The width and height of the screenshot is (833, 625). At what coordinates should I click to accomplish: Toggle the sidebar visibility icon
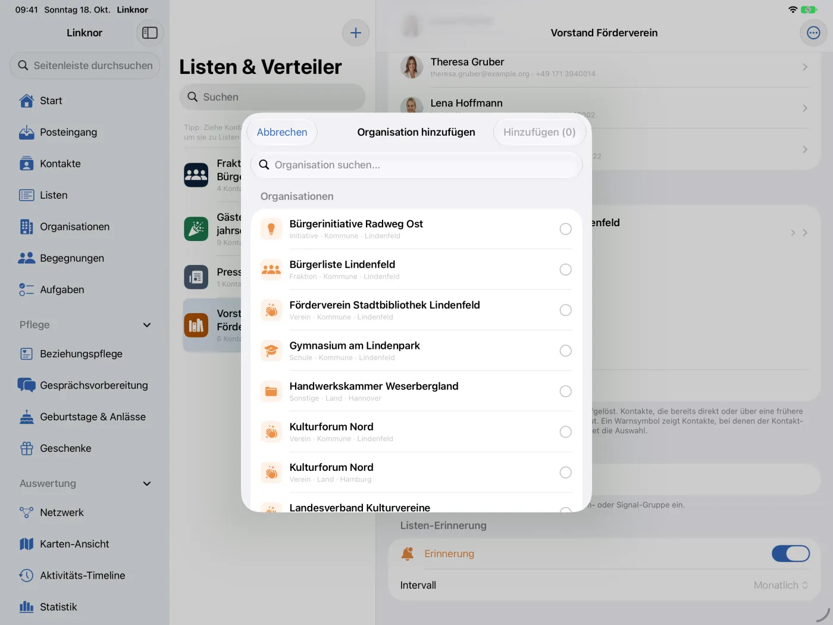(150, 33)
